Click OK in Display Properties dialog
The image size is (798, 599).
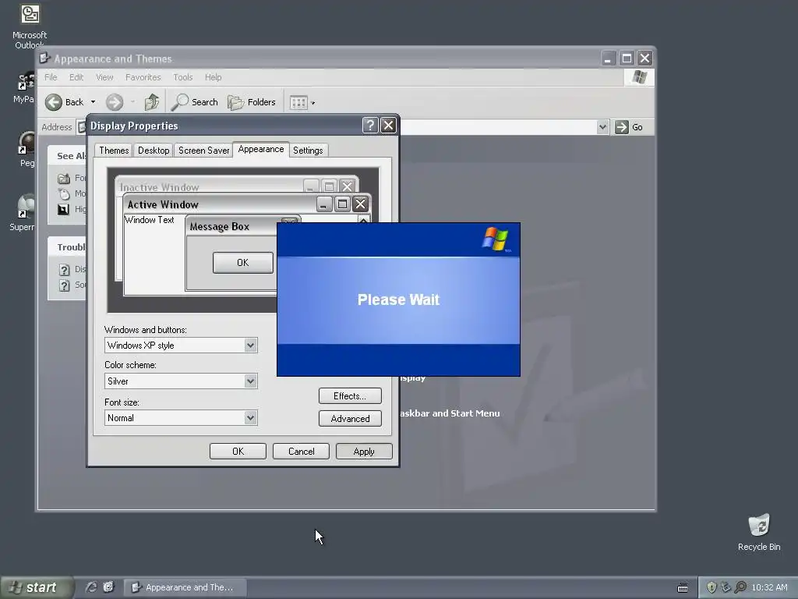tap(238, 452)
